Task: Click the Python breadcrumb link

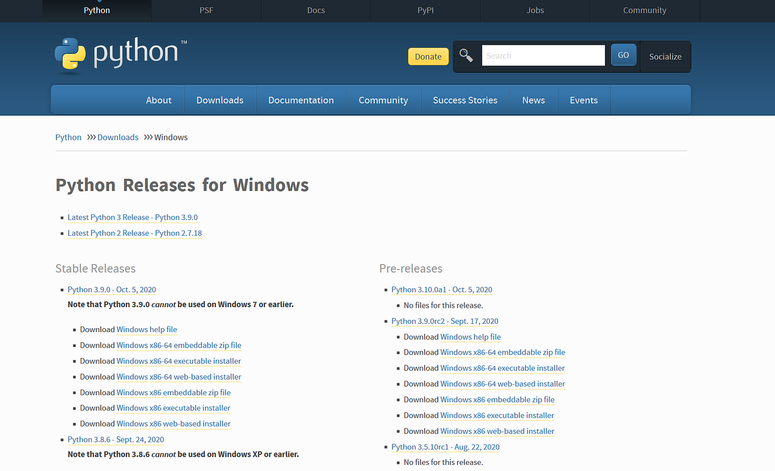Action: click(x=68, y=137)
